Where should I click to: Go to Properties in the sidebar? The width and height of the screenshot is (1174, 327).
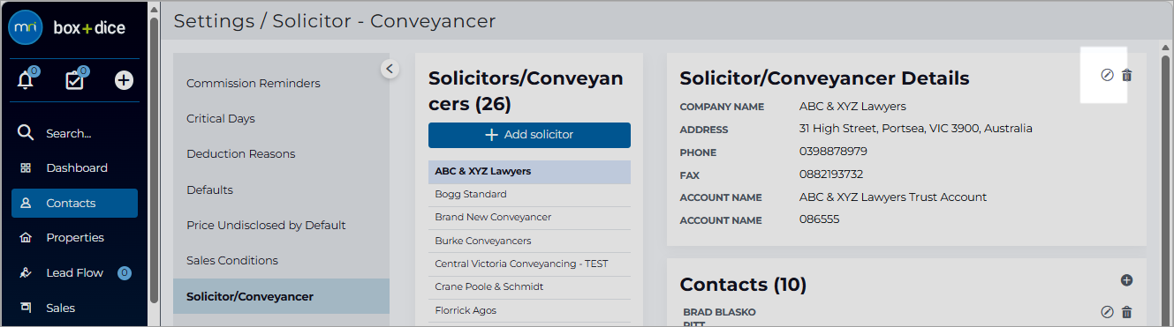tap(75, 237)
